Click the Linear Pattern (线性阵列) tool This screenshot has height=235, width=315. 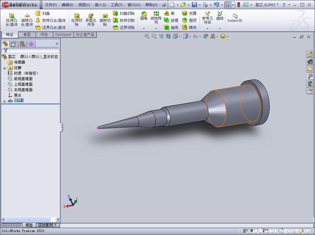(156, 17)
